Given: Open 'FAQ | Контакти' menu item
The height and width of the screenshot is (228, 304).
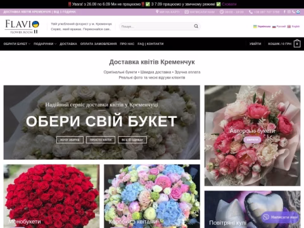Looking at the screenshot, I should tap(151, 44).
